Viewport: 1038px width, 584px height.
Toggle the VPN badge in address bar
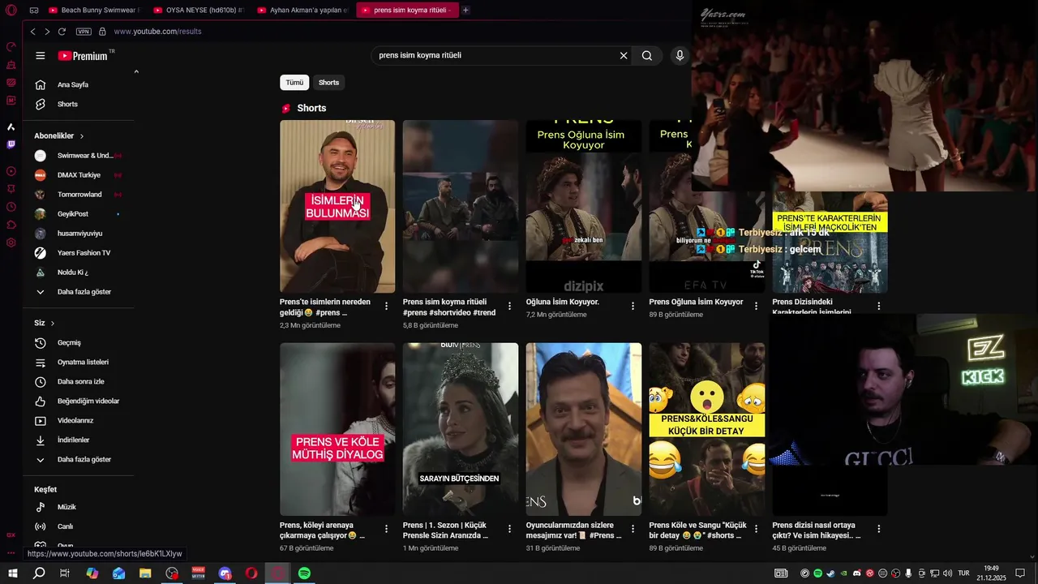(x=84, y=32)
